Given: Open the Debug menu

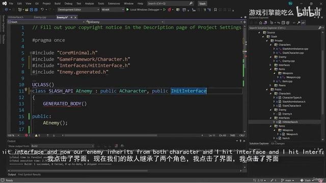Looking at the screenshot, I should (68, 4).
